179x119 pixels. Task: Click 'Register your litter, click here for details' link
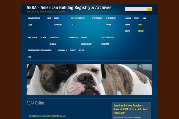[47, 116]
